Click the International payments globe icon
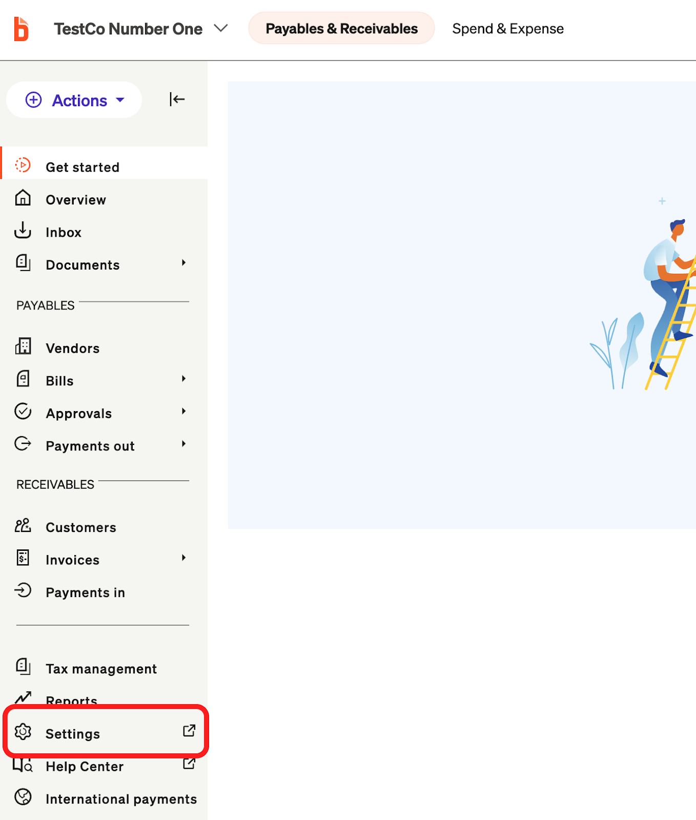 [x=23, y=797]
